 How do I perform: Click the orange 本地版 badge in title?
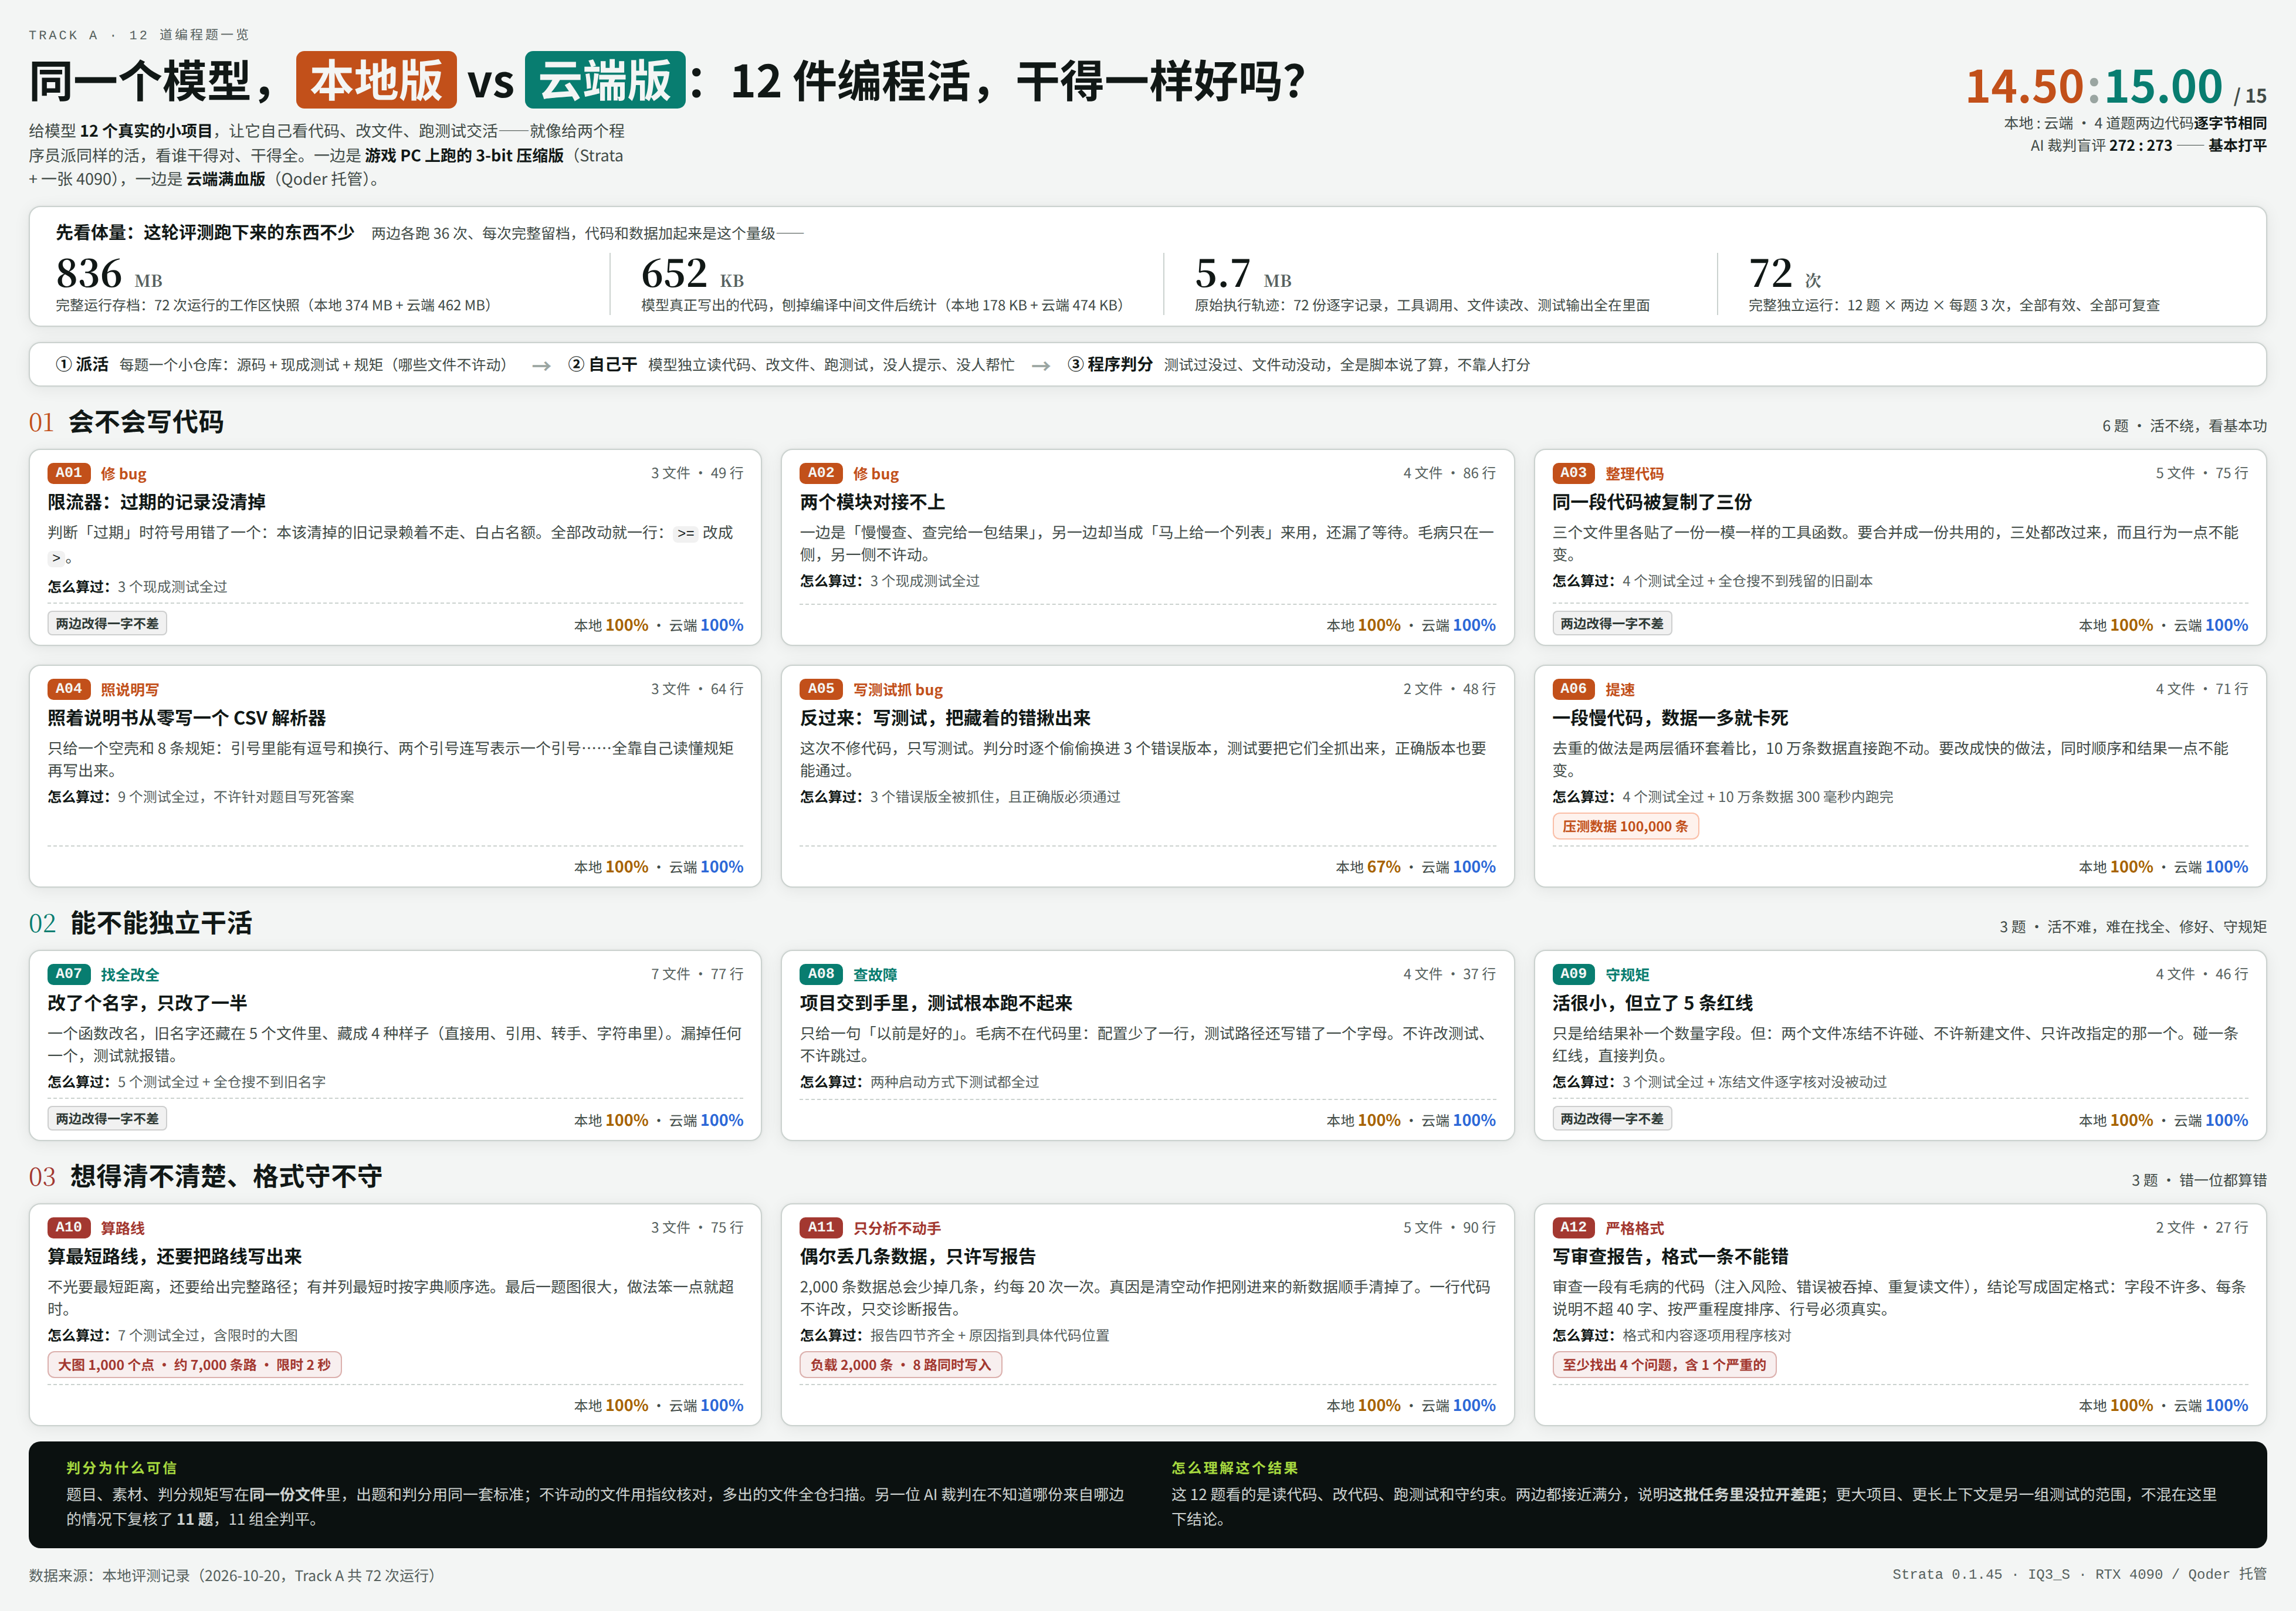[x=376, y=80]
